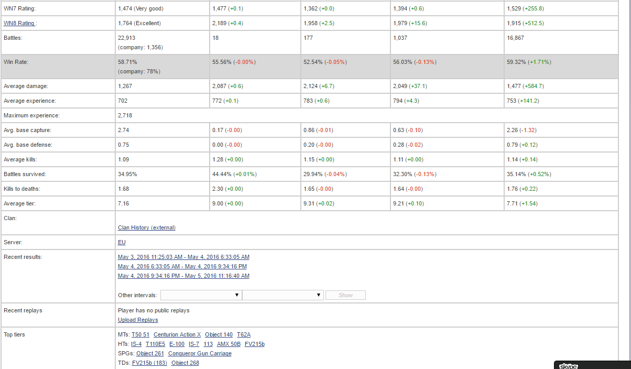Select average damage value 1,477 (+584.7)
This screenshot has height=369, width=631.
pyautogui.click(x=525, y=86)
